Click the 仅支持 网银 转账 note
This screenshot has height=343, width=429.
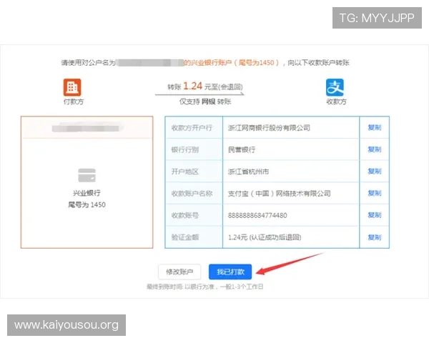(205, 101)
